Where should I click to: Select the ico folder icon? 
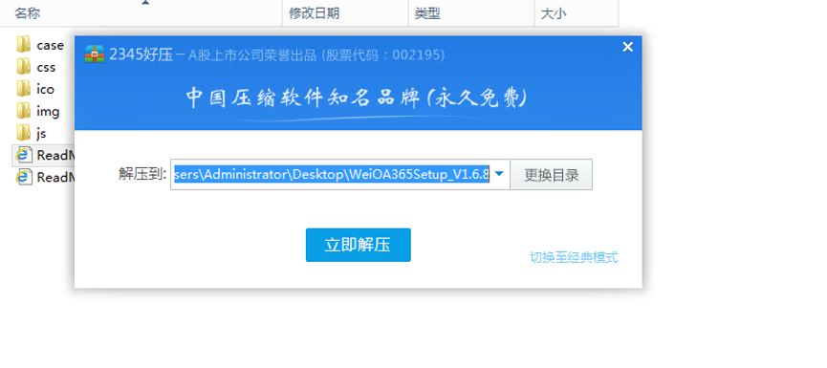(23, 89)
